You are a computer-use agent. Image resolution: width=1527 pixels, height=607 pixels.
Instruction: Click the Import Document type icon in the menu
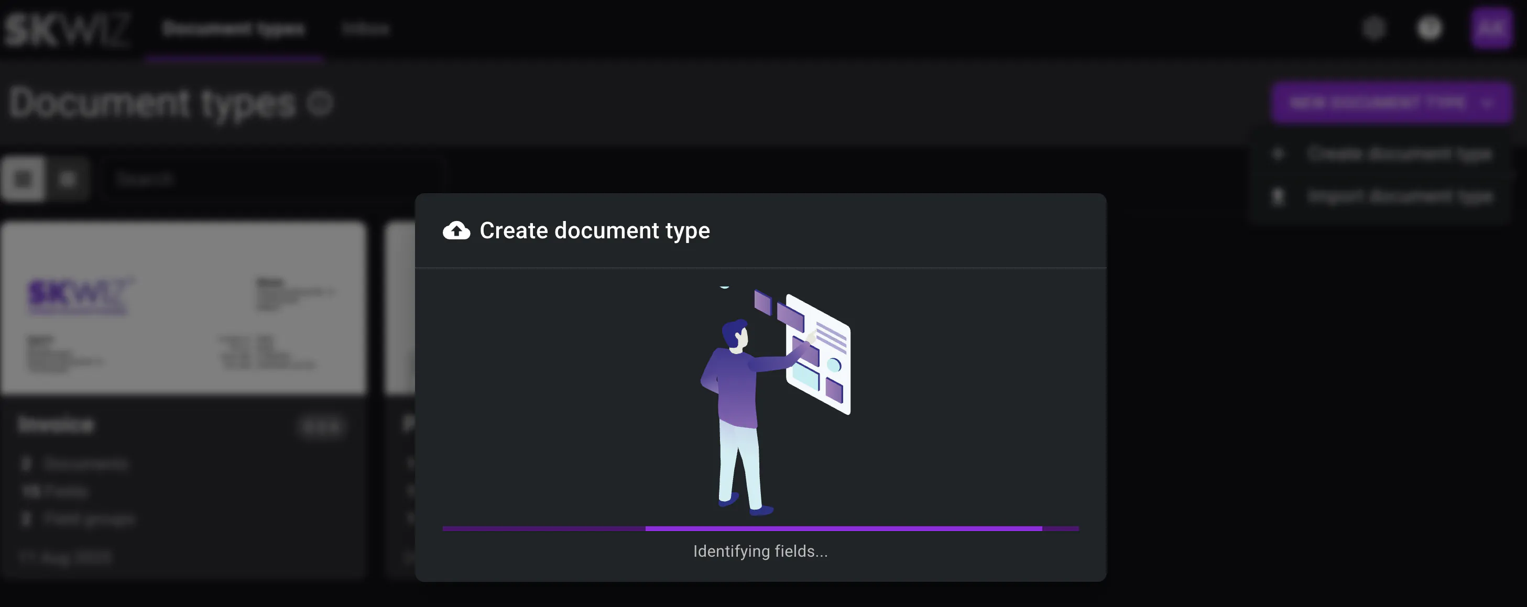pos(1279,196)
